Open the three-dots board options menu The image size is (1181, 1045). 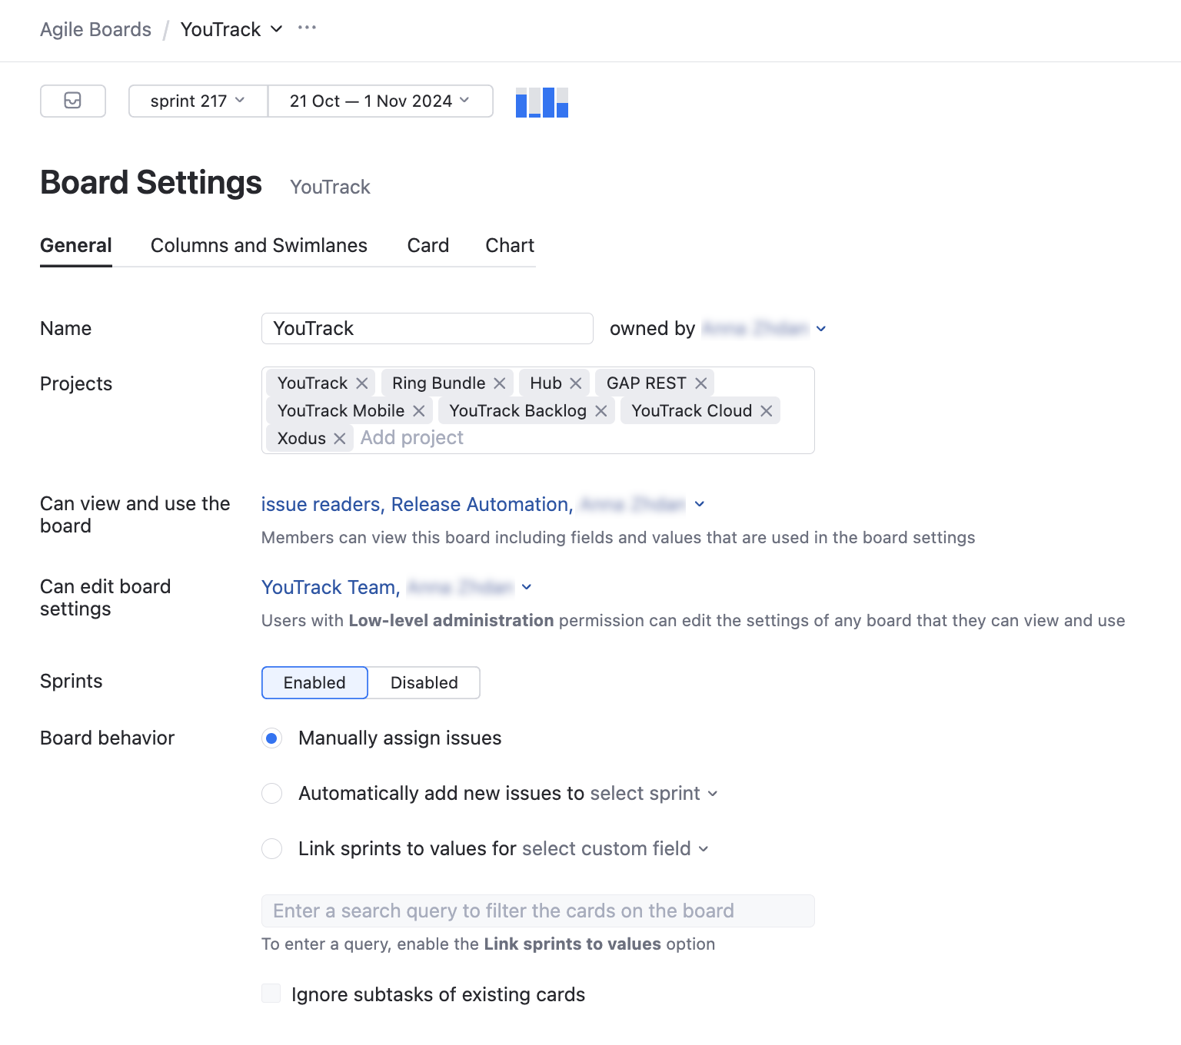[x=307, y=28]
